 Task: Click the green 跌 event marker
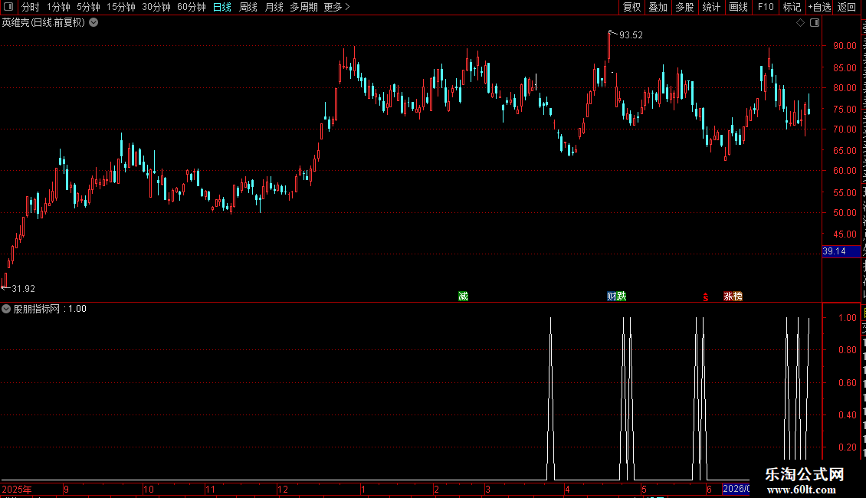coord(622,297)
